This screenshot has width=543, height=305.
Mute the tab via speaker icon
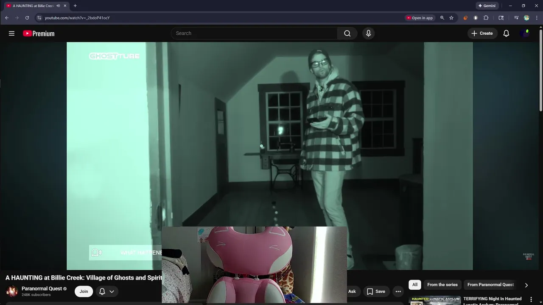(58, 6)
